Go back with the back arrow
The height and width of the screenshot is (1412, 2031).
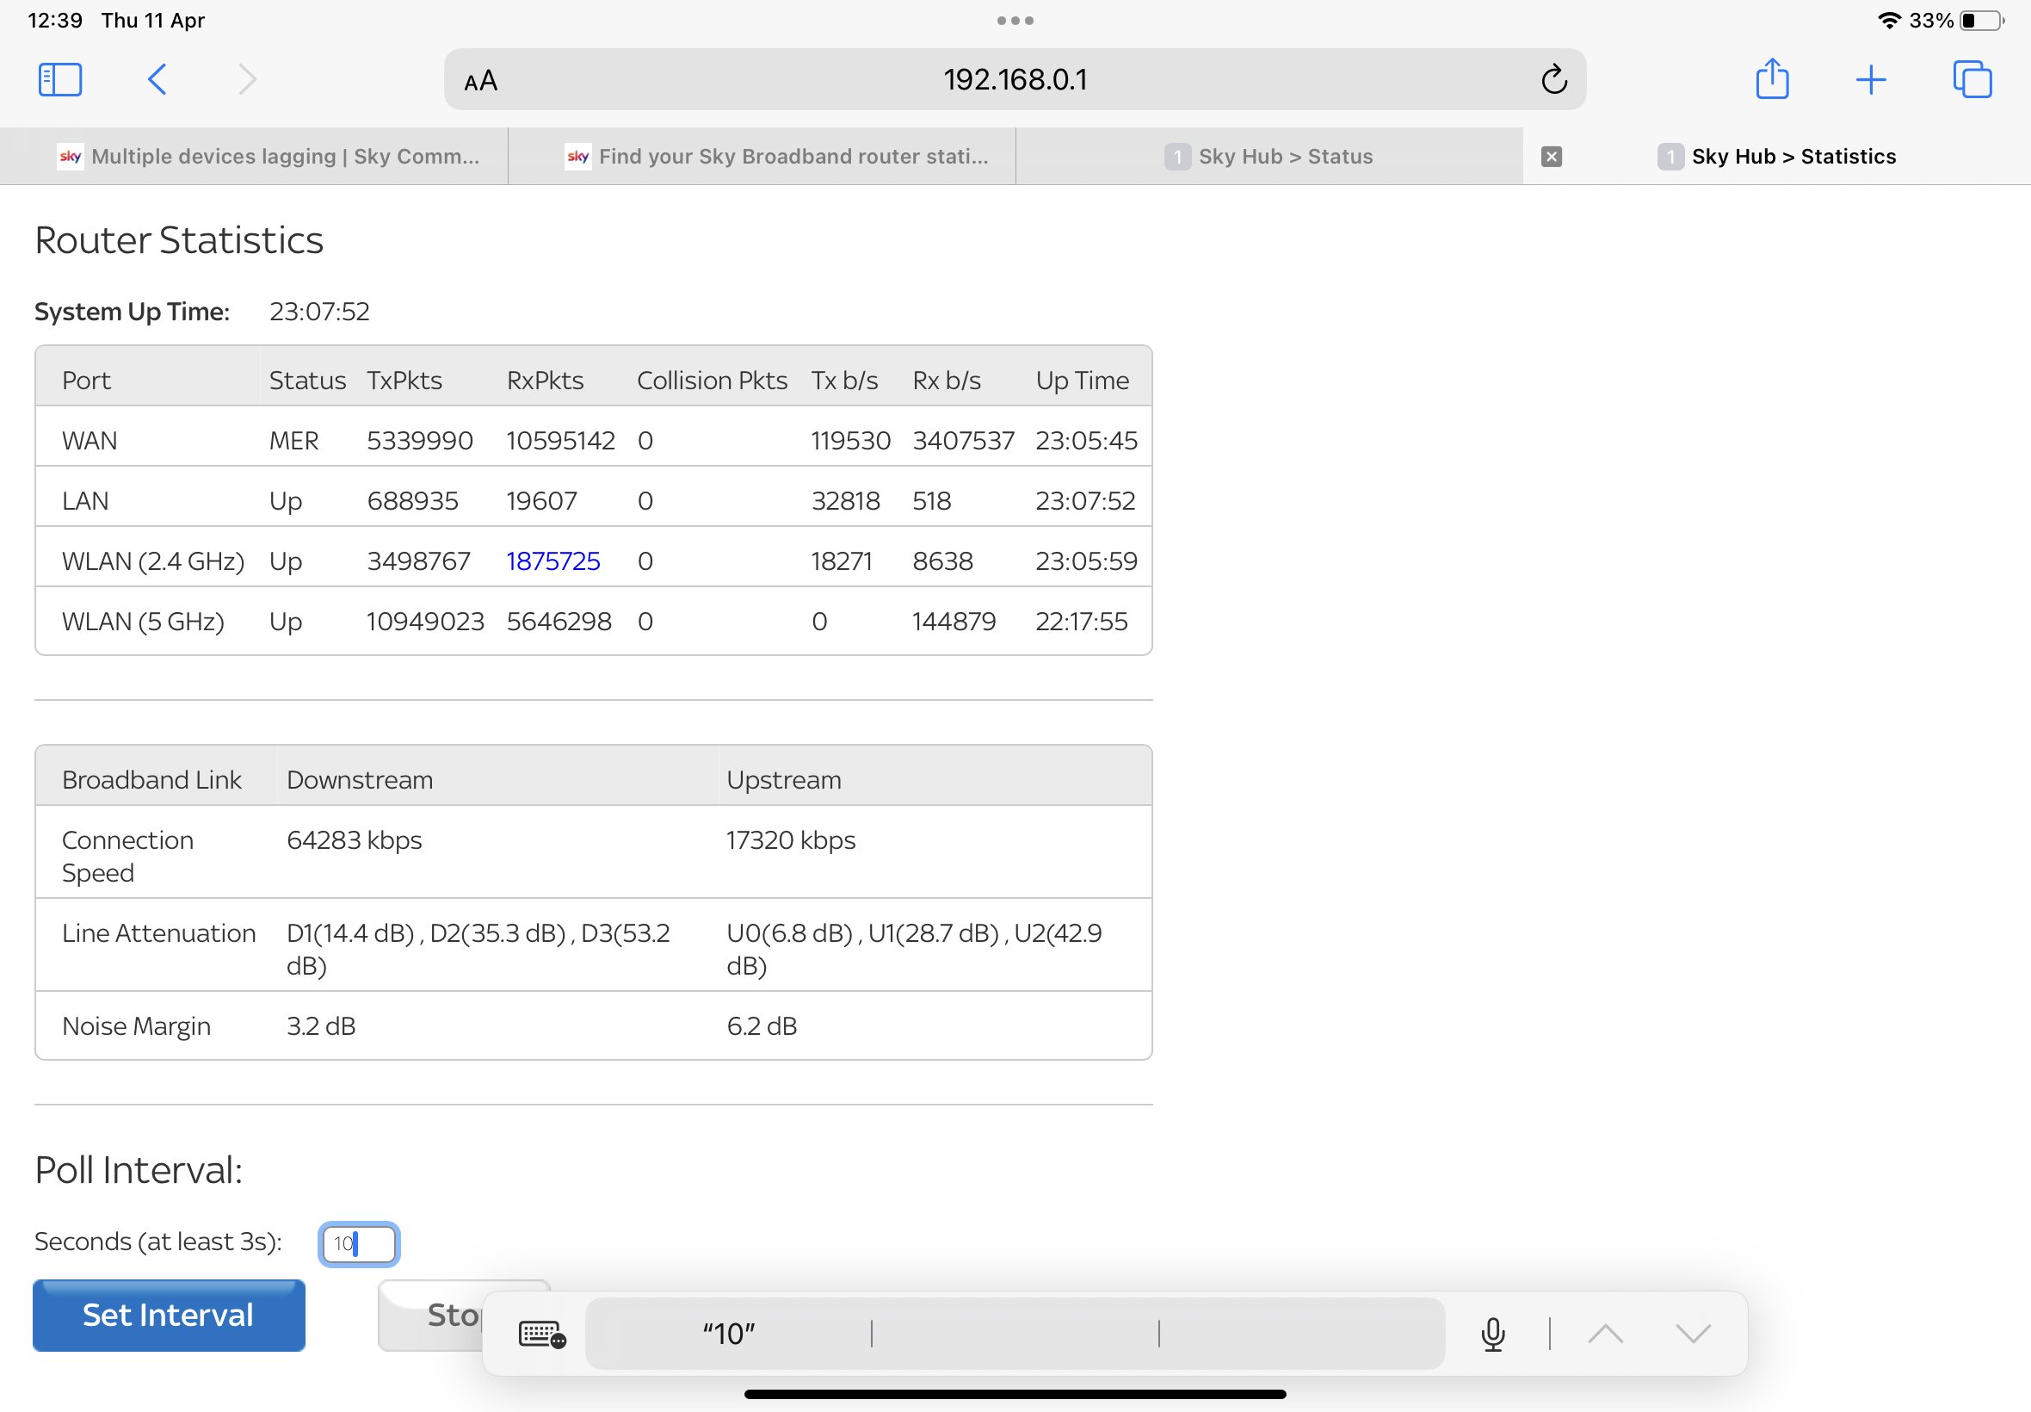(157, 79)
